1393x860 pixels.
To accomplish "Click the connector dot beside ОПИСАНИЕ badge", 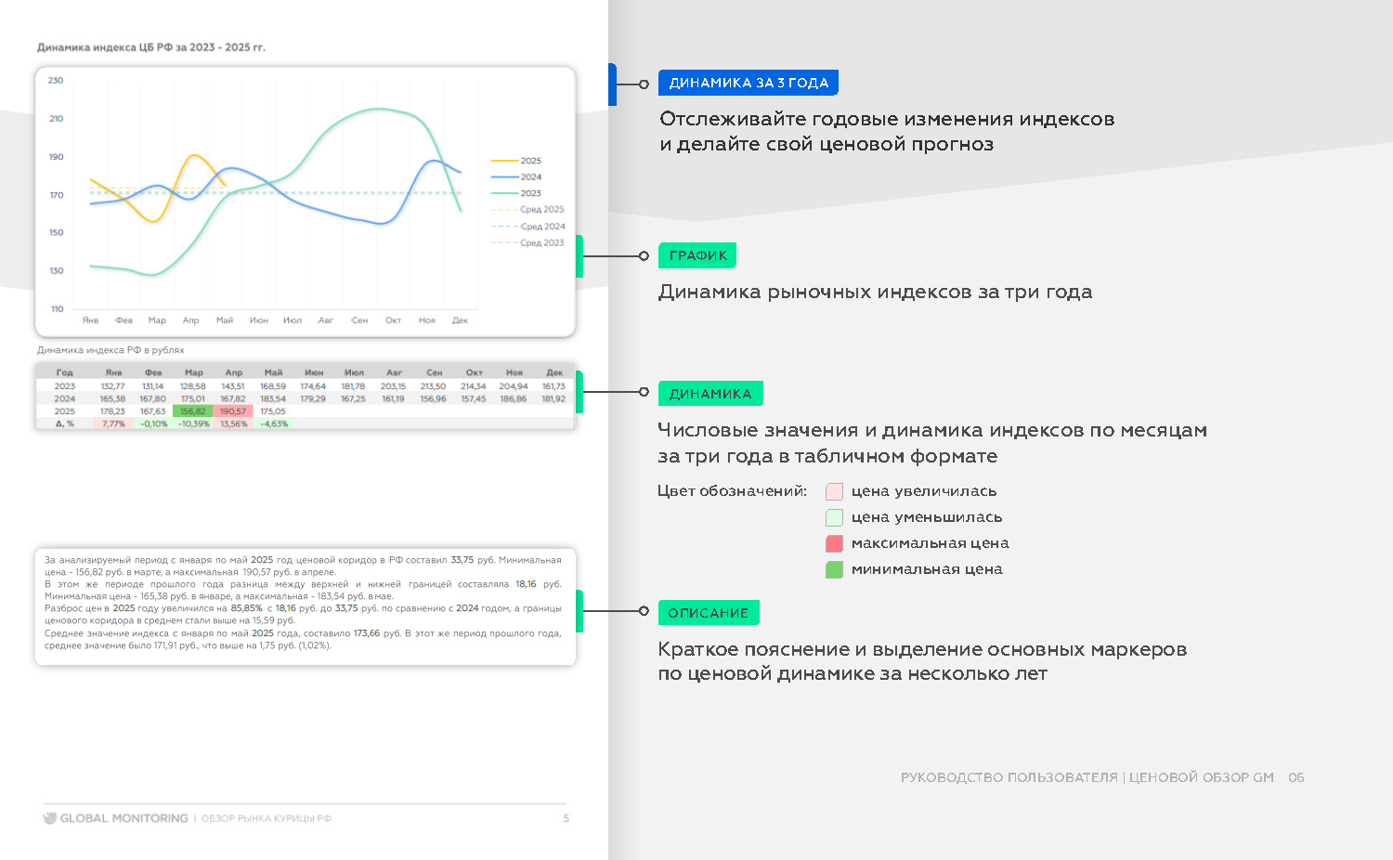I will point(644,610).
